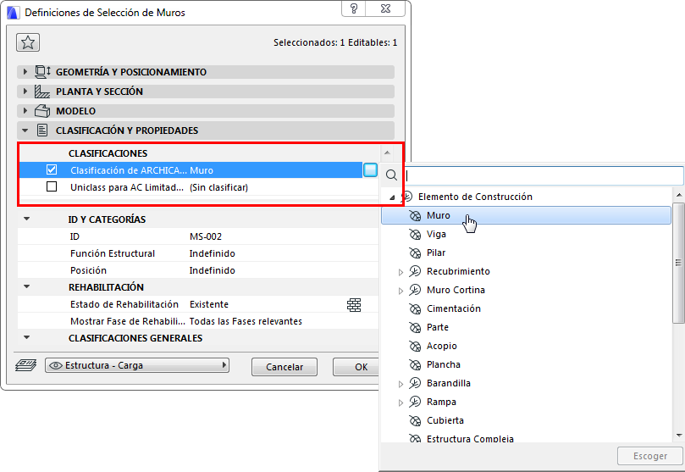Click Todas las Fases relevantes value
The width and height of the screenshot is (685, 472).
(x=246, y=322)
